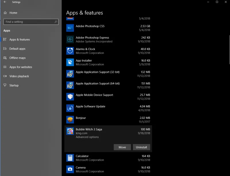Click the Adobe Photoshop Express icon
The height and width of the screenshot is (176, 230).
70,39
